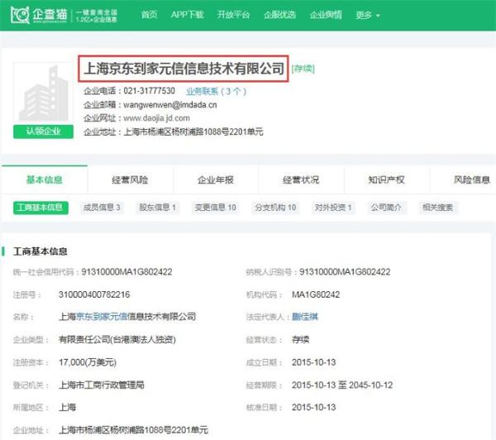This screenshot has width=496, height=440.
Task: Open the 首页 nav item
Action: 149,15
